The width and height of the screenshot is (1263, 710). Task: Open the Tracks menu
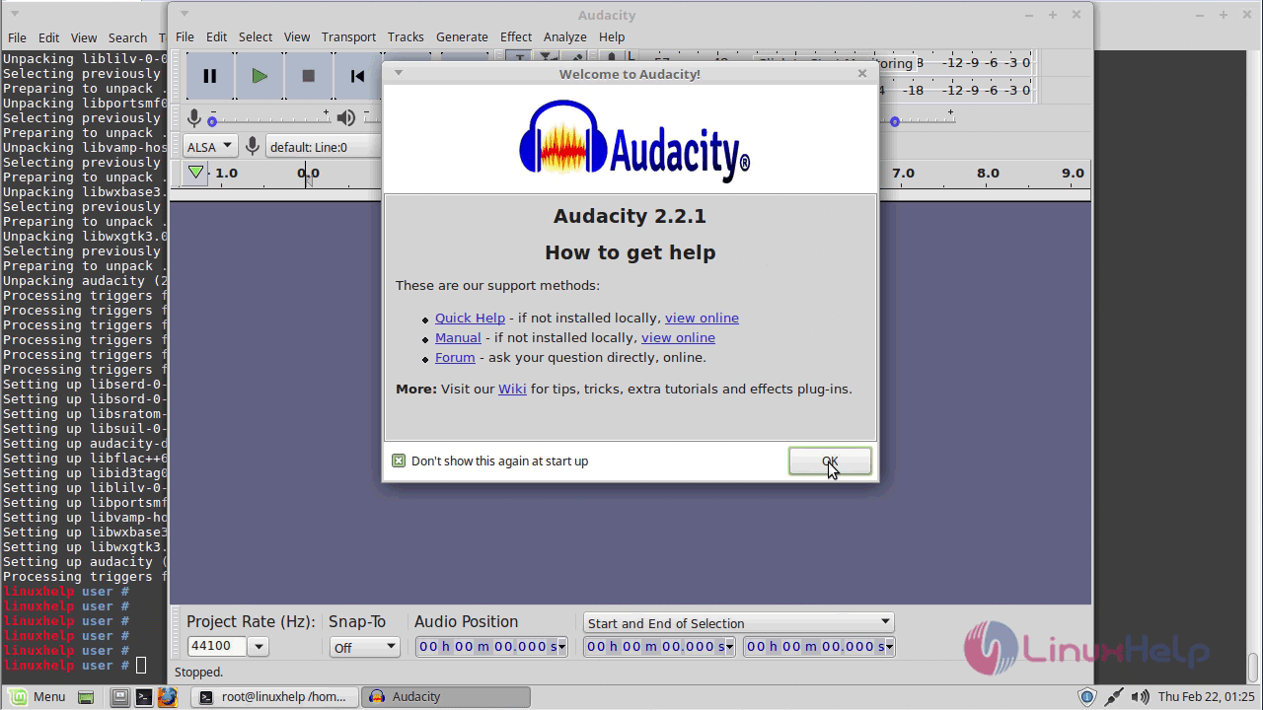406,36
